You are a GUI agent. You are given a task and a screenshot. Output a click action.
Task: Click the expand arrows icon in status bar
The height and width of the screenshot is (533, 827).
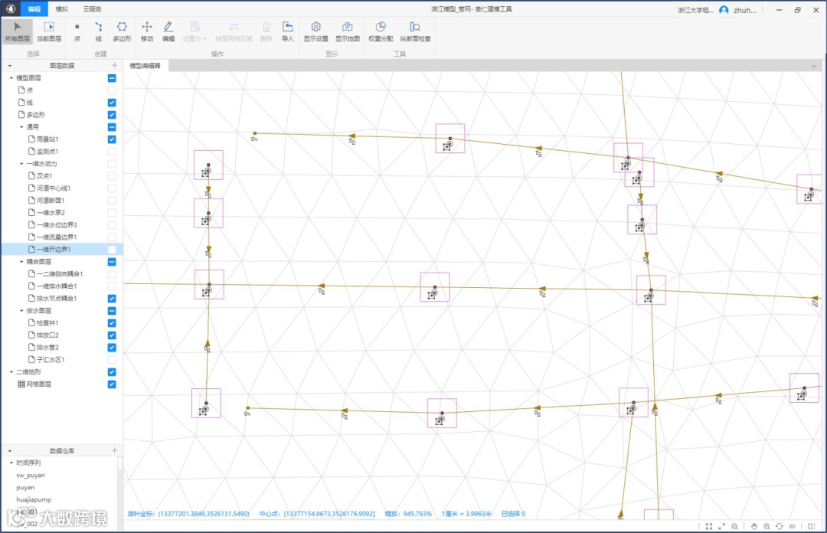tap(721, 526)
